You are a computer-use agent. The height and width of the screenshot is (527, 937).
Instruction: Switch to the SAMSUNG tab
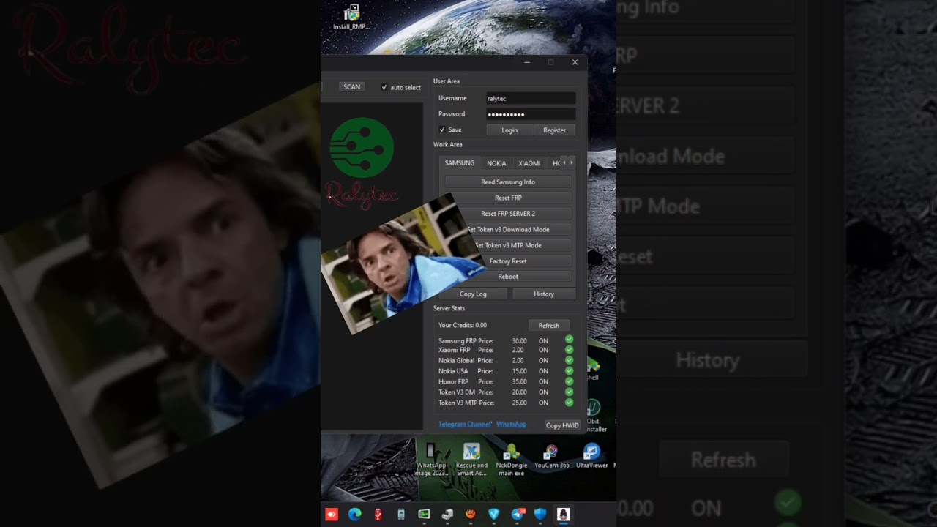pyautogui.click(x=460, y=163)
